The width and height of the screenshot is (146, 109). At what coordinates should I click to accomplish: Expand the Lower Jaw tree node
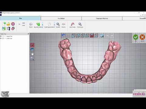tap(1, 38)
